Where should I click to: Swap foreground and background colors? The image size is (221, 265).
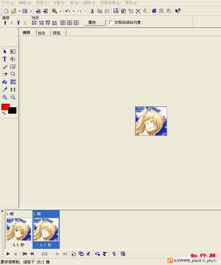(x=4, y=113)
